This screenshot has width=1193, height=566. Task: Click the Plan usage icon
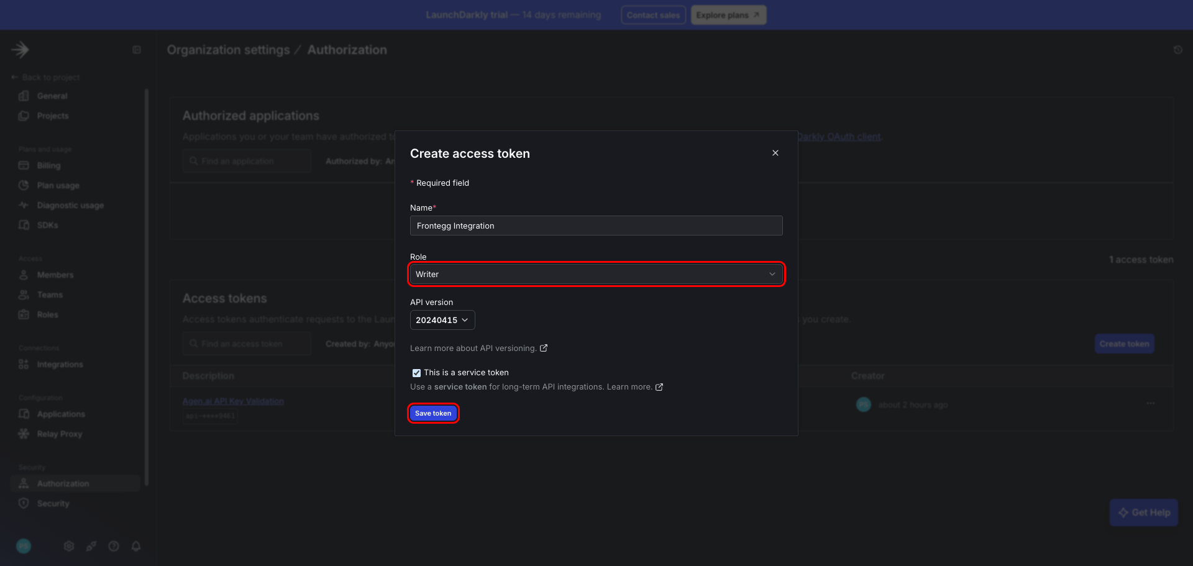coord(24,185)
